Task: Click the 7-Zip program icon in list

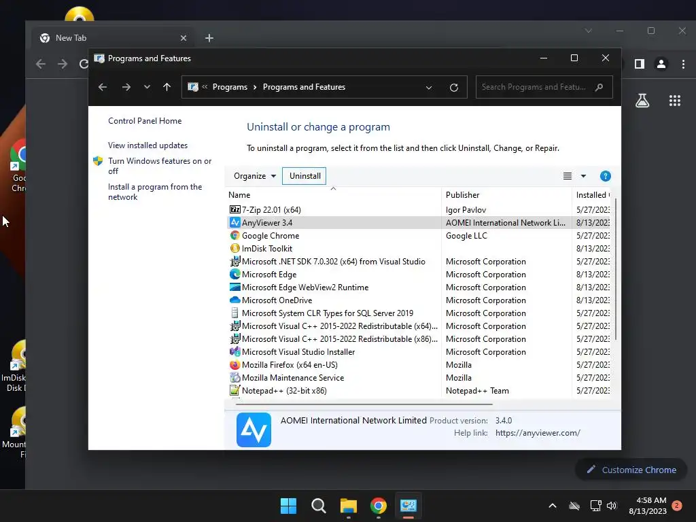Action: 234,209
